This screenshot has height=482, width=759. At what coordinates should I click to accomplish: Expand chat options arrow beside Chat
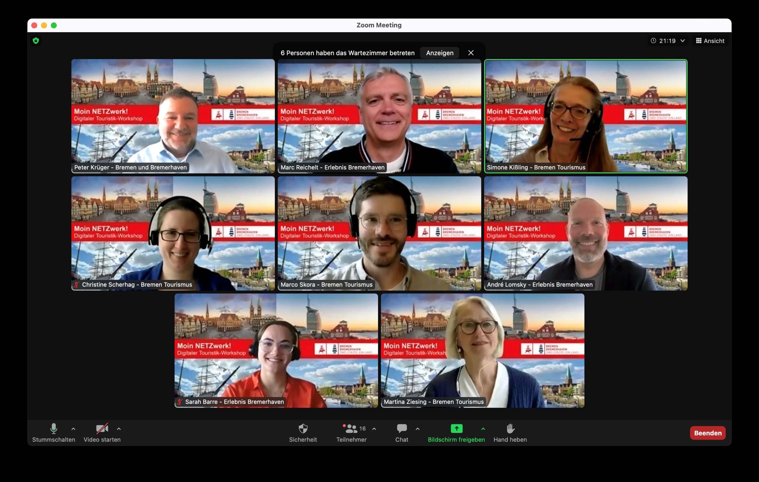[x=418, y=429]
